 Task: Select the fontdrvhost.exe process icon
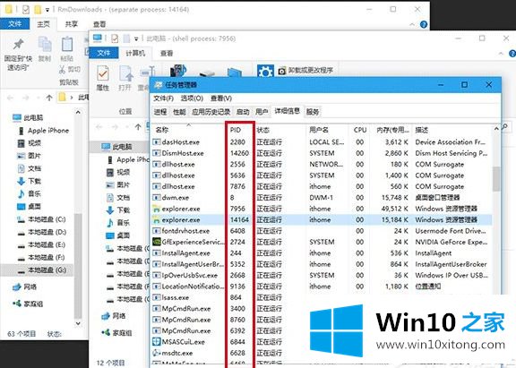tap(157, 231)
